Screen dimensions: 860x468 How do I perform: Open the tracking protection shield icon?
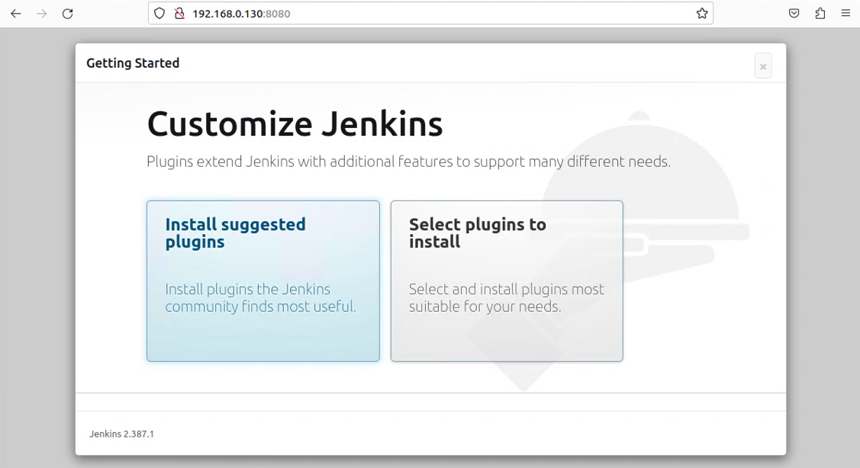point(159,14)
